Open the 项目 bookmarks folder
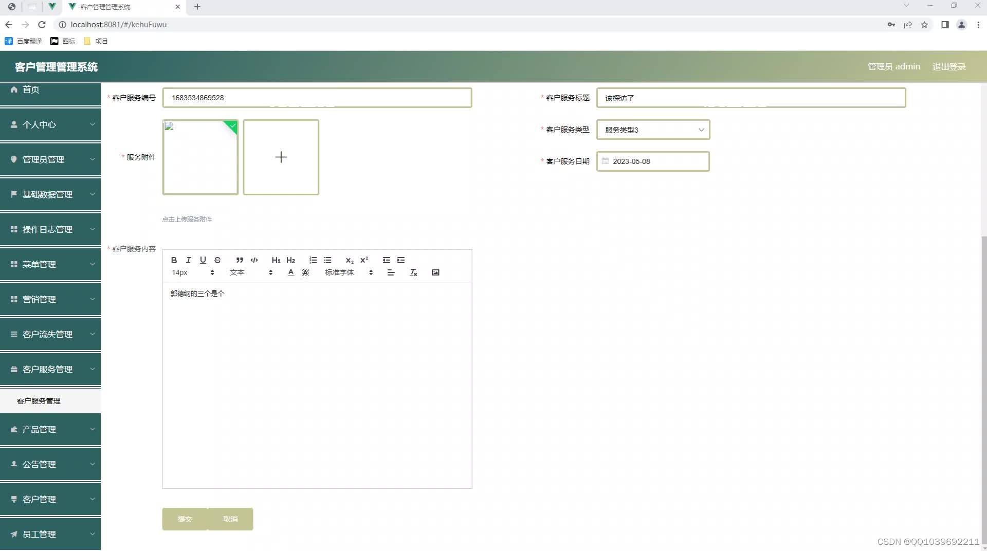This screenshot has width=987, height=551. pyautogui.click(x=96, y=41)
